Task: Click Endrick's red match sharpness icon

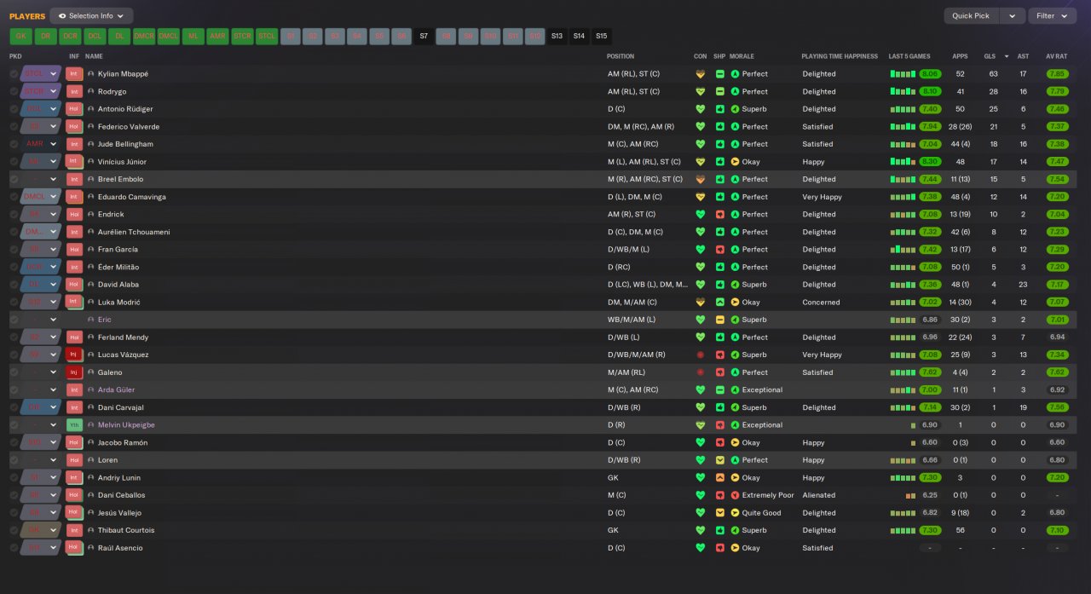Action: pyautogui.click(x=720, y=215)
